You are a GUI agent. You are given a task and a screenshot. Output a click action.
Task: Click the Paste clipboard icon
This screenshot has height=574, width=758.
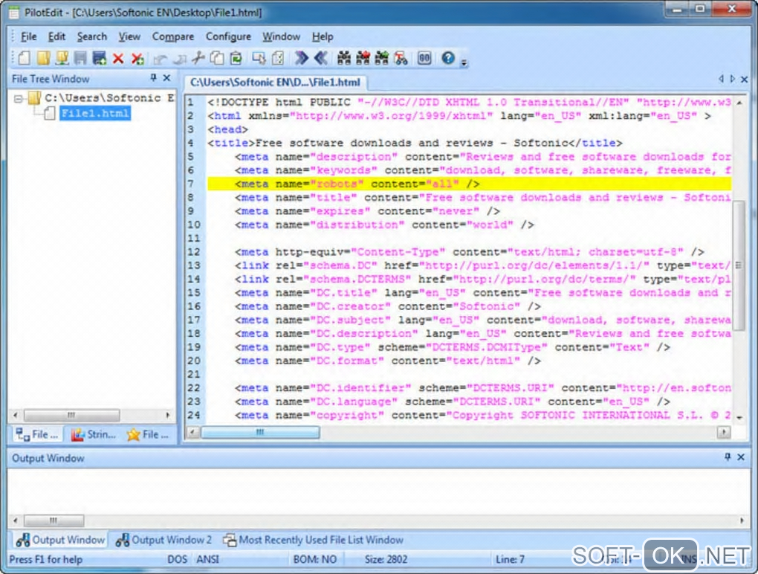(236, 59)
